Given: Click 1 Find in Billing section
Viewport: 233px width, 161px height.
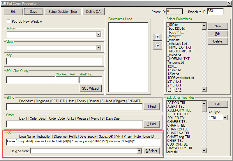Looking at the screenshot, I should point(151,107).
